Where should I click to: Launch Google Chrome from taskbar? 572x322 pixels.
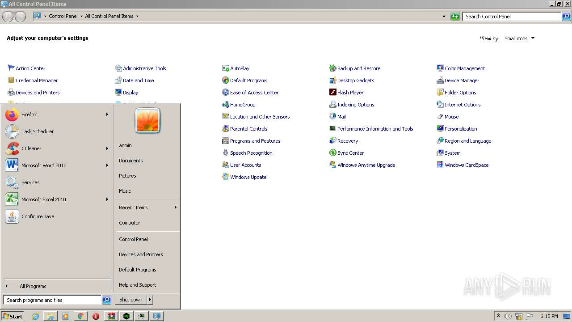(x=80, y=316)
